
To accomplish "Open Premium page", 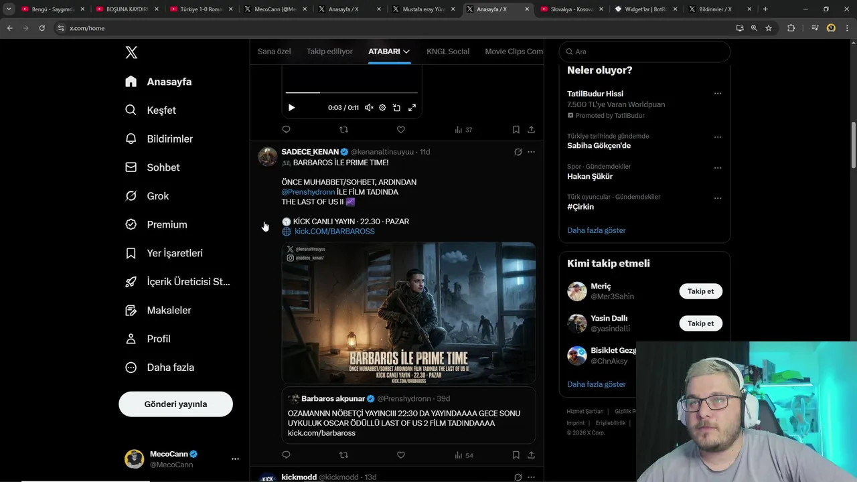I will pos(156,225).
